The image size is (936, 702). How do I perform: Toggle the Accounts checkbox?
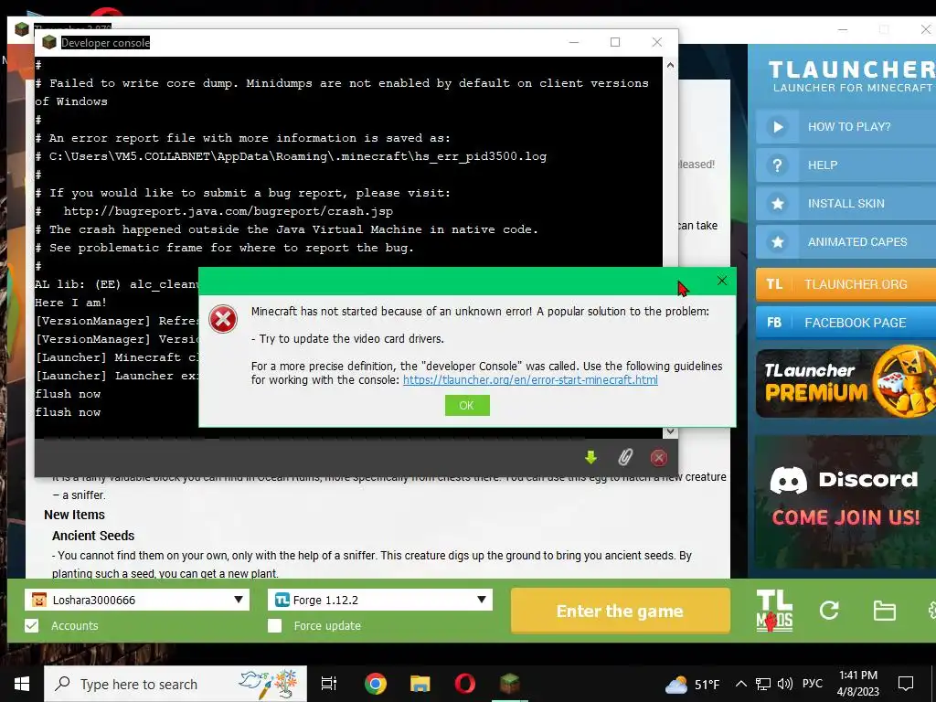pos(32,625)
